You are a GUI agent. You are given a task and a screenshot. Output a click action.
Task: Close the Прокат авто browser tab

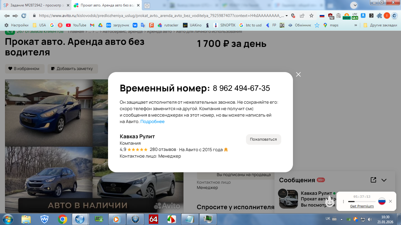138,5
